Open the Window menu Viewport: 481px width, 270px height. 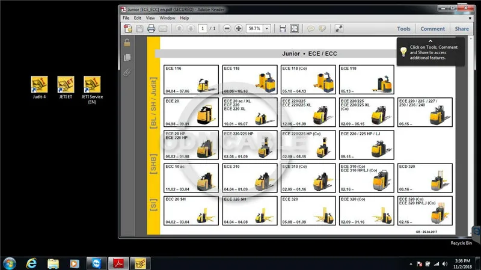pos(167,18)
